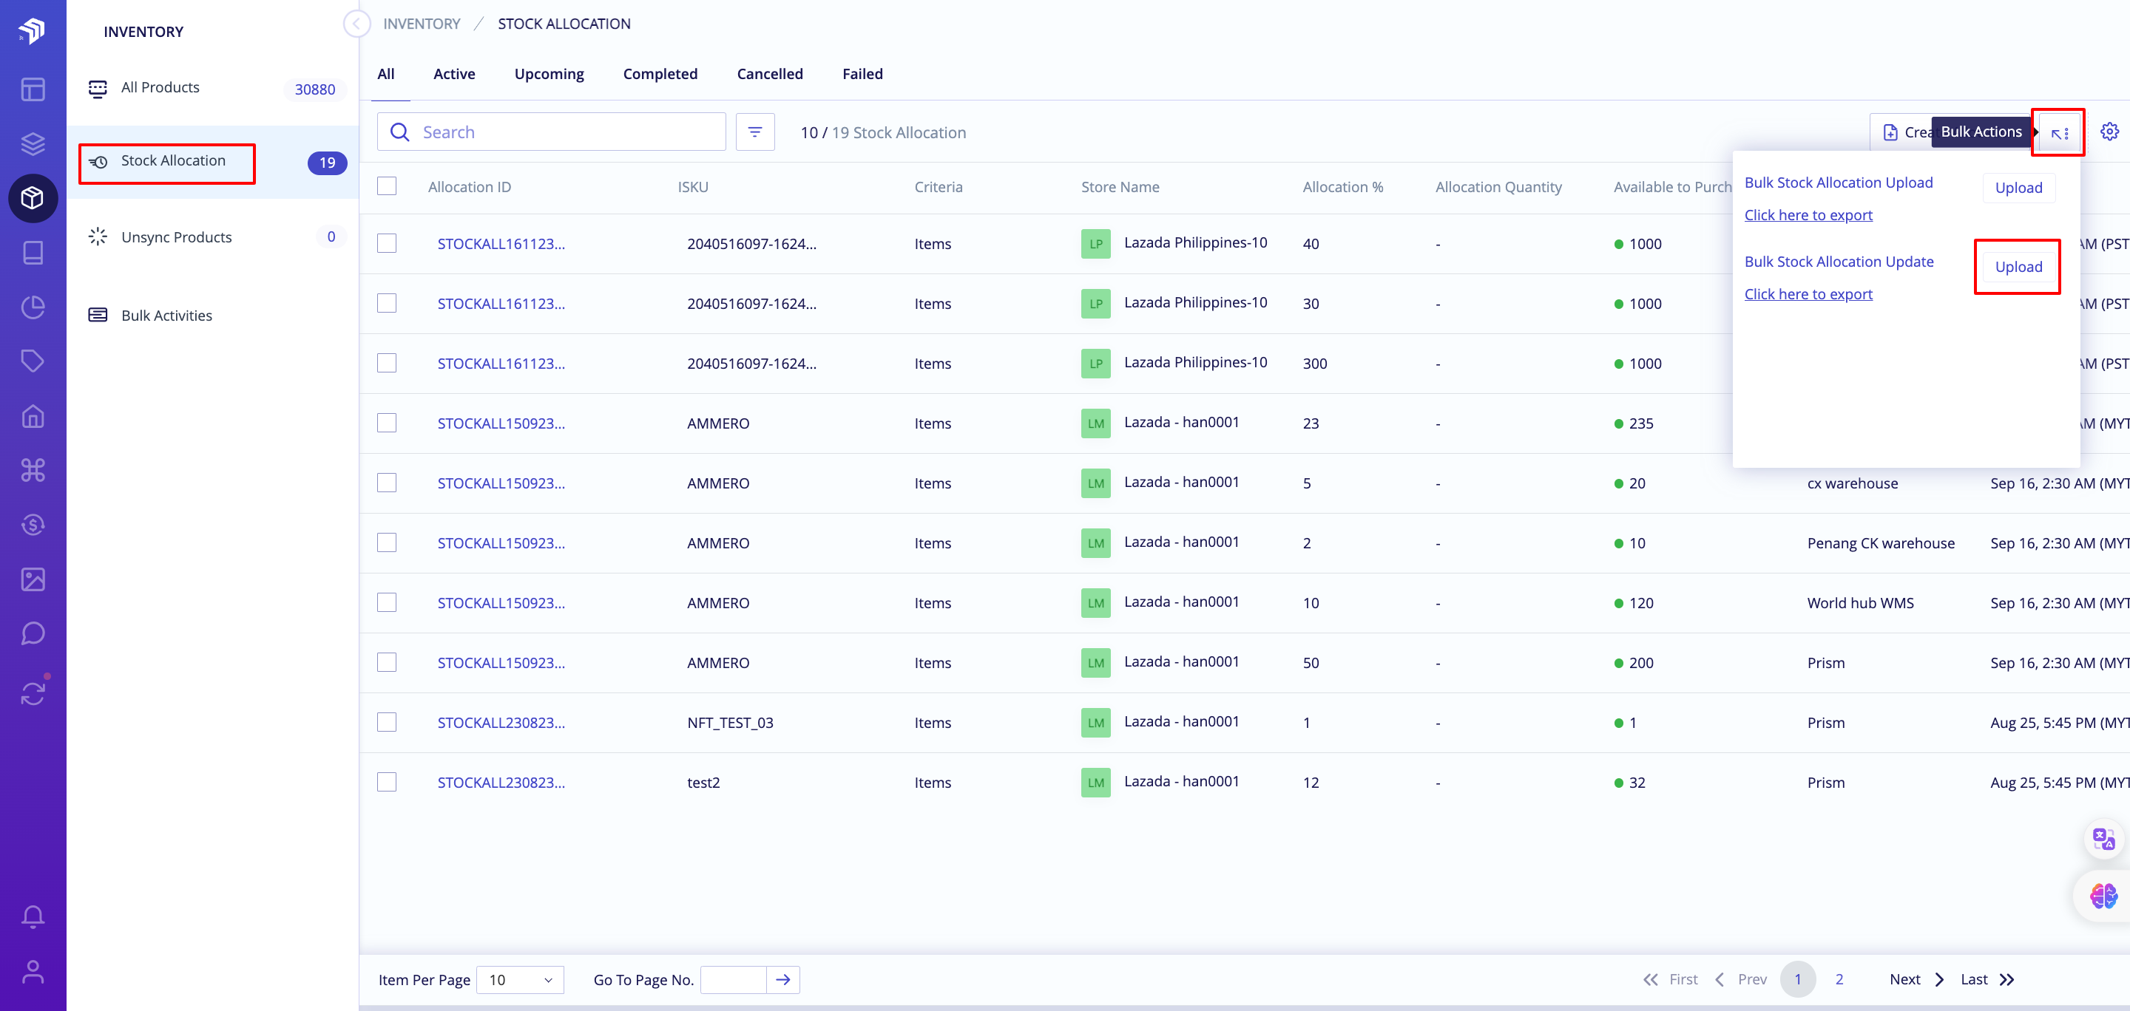Switch to the Completed tab
Image resolution: width=2130 pixels, height=1011 pixels.
pyautogui.click(x=660, y=73)
